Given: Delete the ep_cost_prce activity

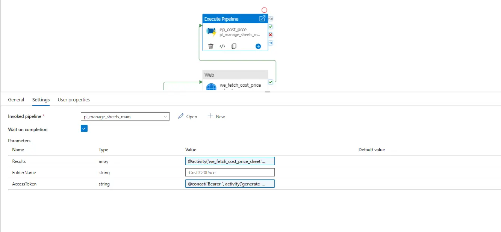Looking at the screenshot, I should click(x=210, y=46).
